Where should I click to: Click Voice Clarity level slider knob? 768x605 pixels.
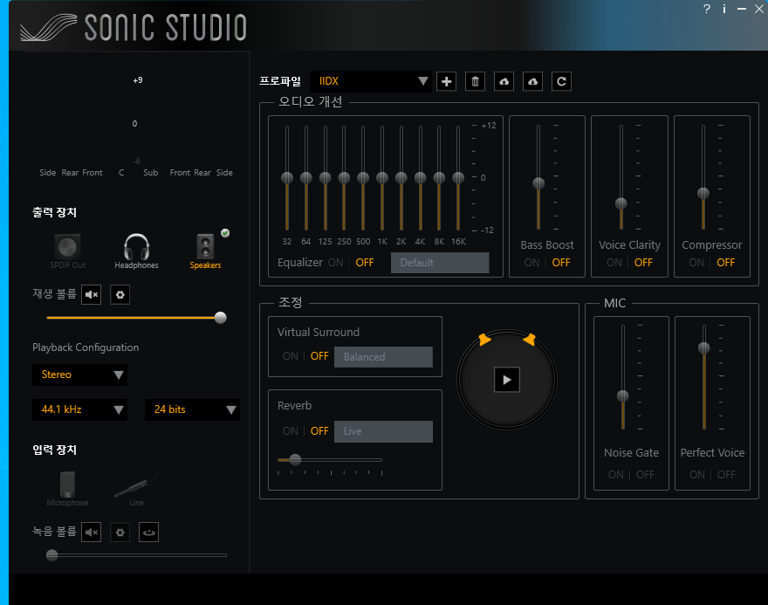(x=621, y=203)
